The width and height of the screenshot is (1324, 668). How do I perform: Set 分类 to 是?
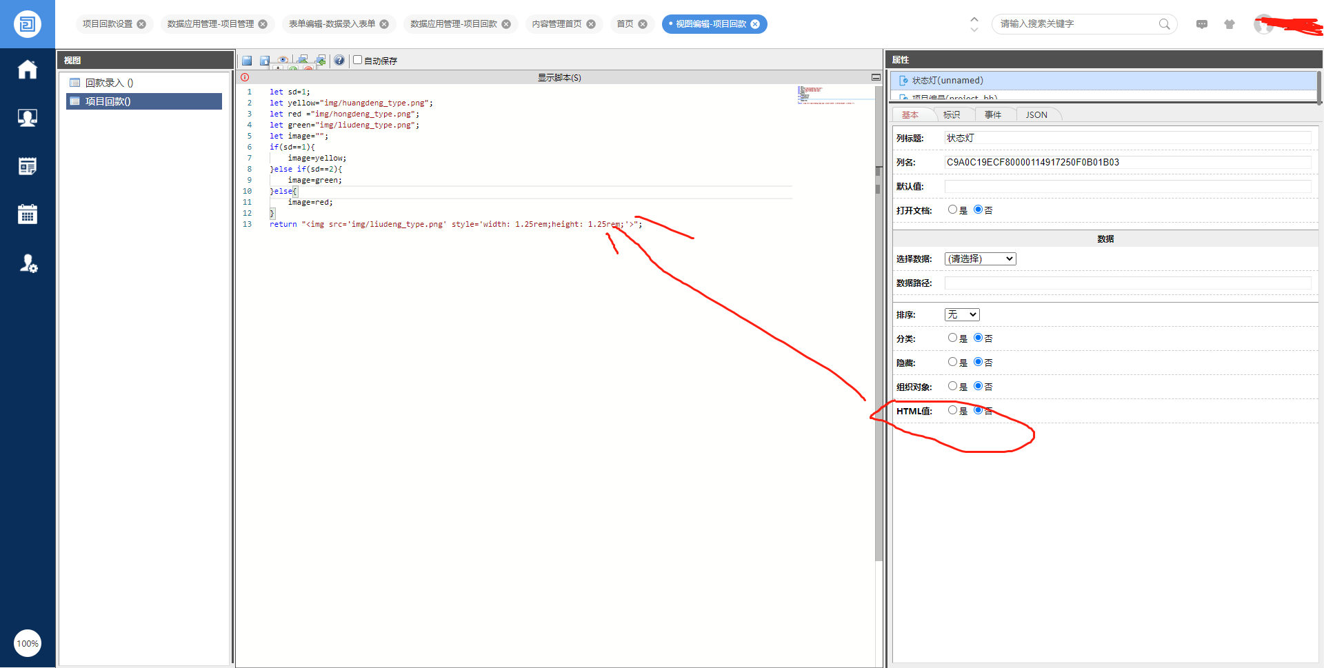[x=952, y=338]
